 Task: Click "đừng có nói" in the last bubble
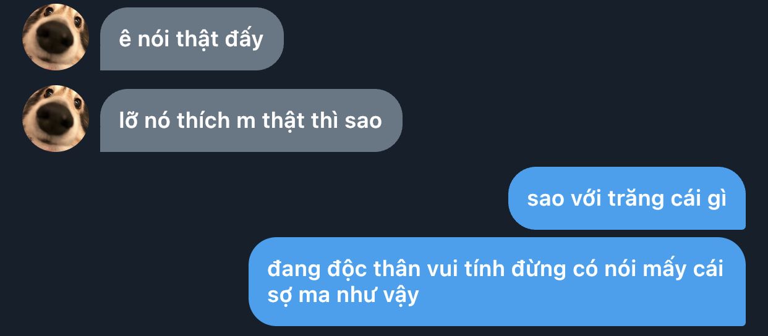[x=573, y=270]
